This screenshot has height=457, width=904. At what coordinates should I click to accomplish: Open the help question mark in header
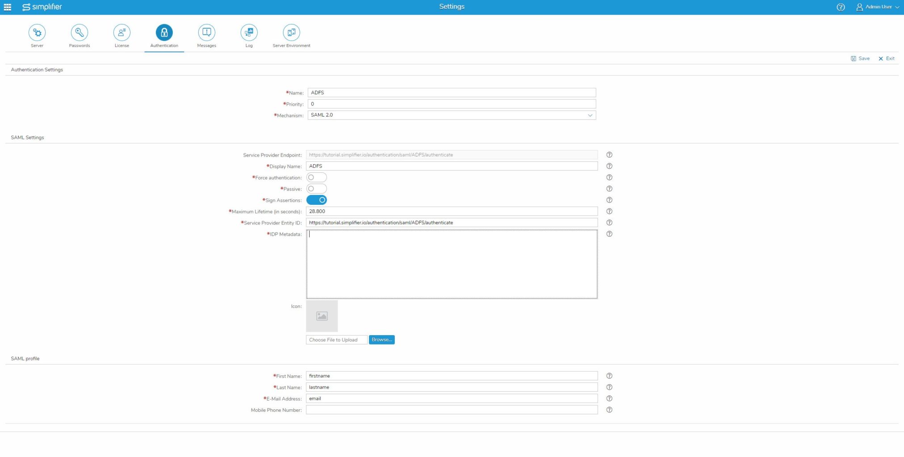point(841,7)
